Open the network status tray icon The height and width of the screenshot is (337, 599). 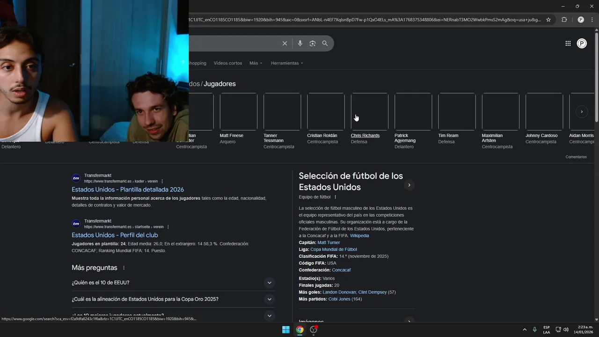tap(558, 330)
